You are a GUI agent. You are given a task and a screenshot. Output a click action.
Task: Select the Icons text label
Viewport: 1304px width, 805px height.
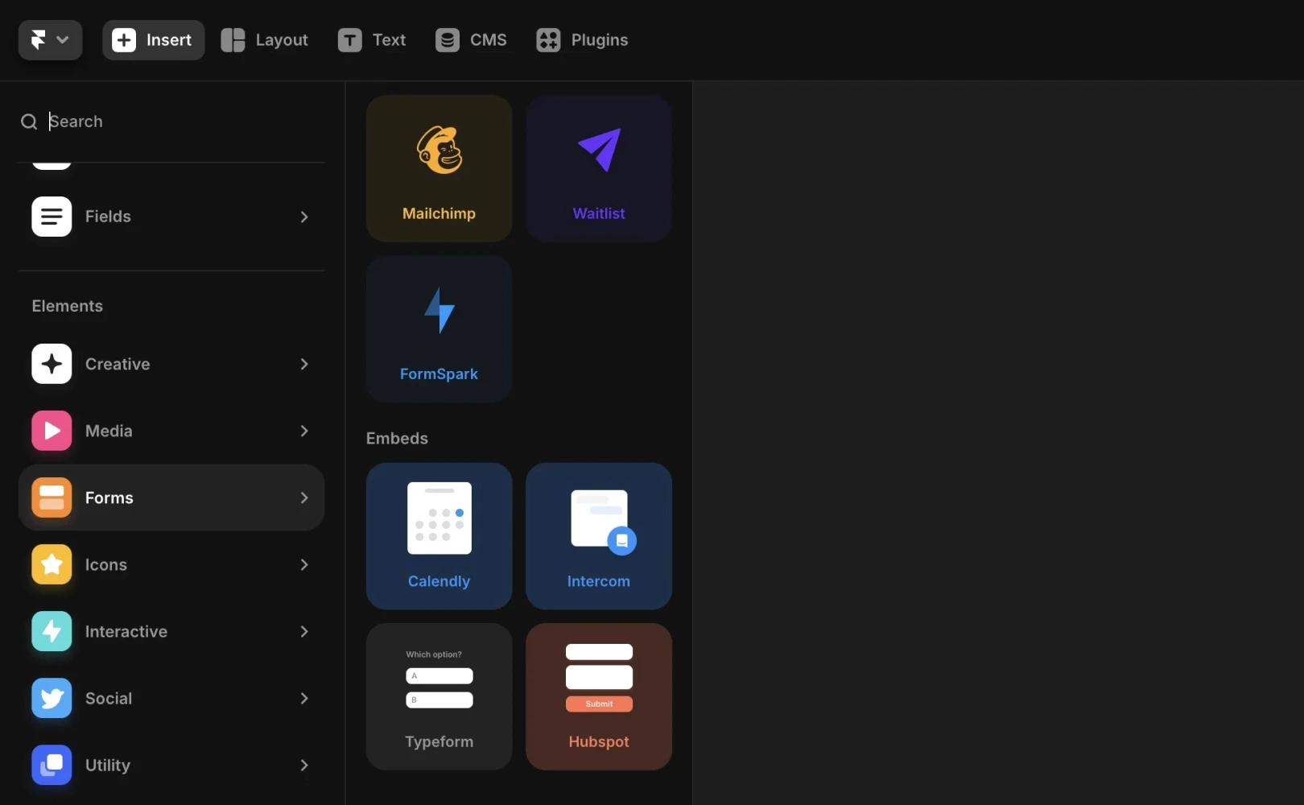click(x=106, y=564)
